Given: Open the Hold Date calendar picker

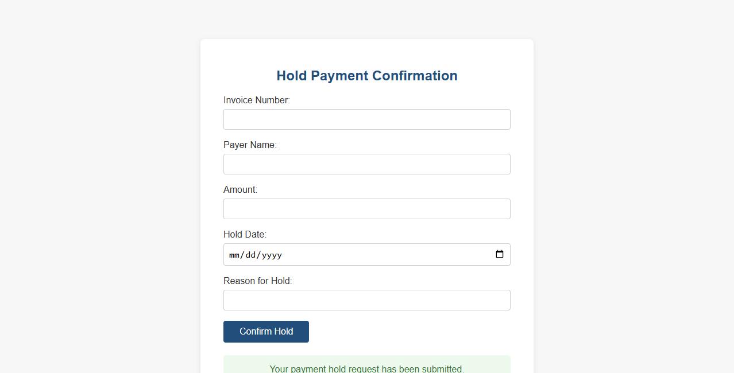Looking at the screenshot, I should click(499, 254).
